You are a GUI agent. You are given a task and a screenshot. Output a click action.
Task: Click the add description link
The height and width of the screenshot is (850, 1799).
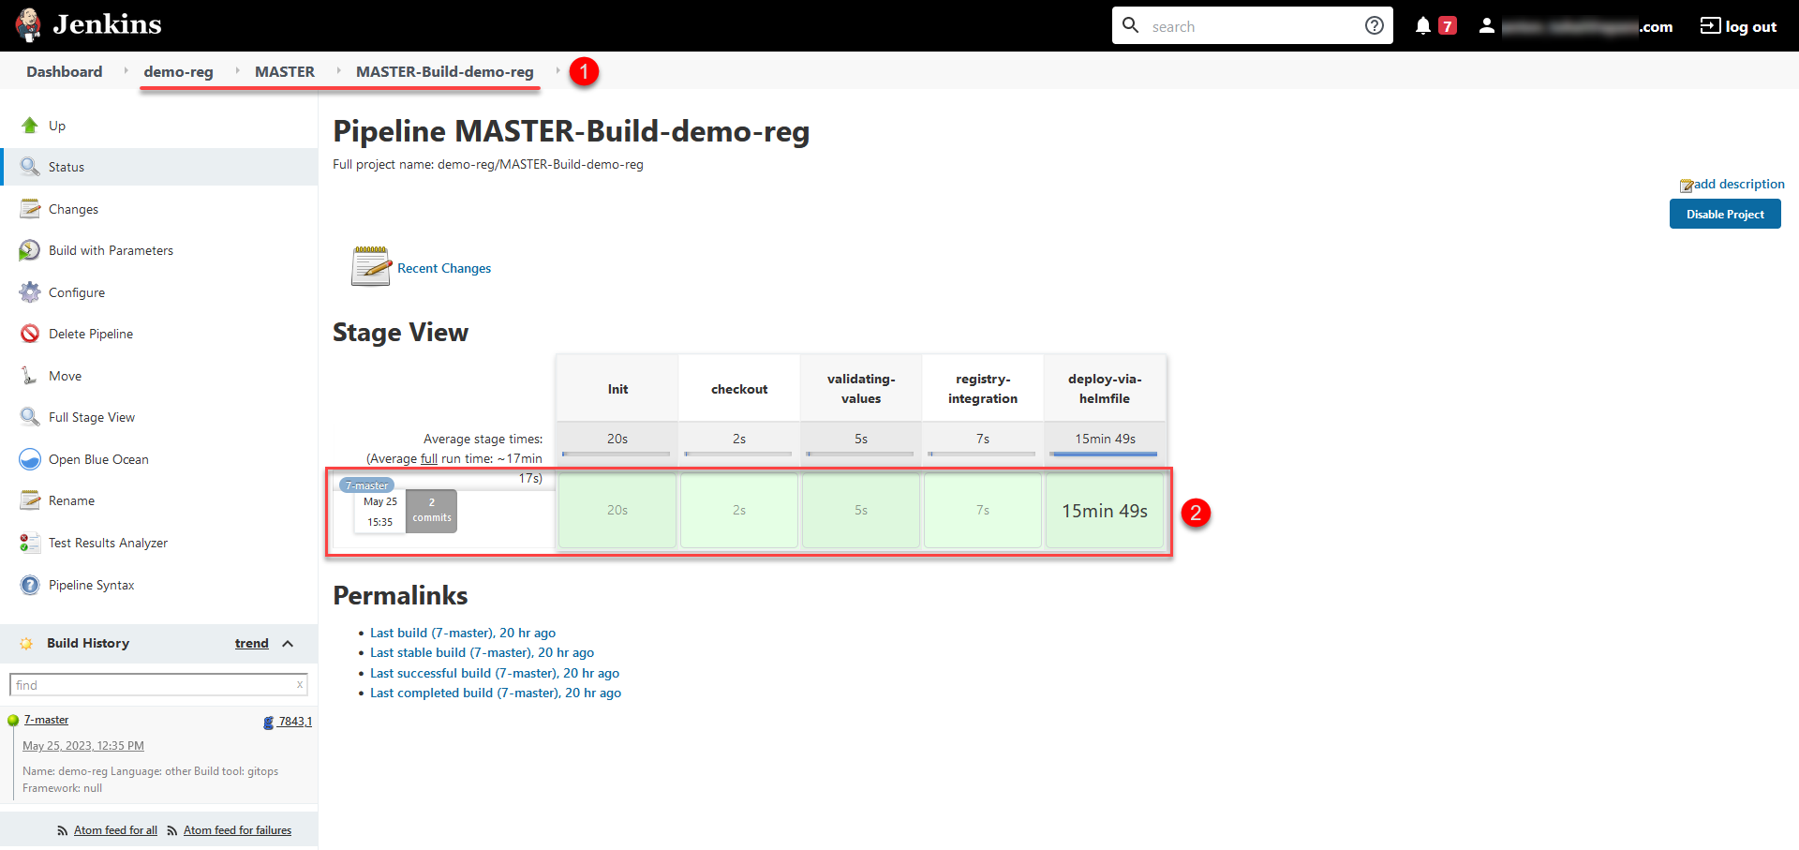pos(1739,184)
